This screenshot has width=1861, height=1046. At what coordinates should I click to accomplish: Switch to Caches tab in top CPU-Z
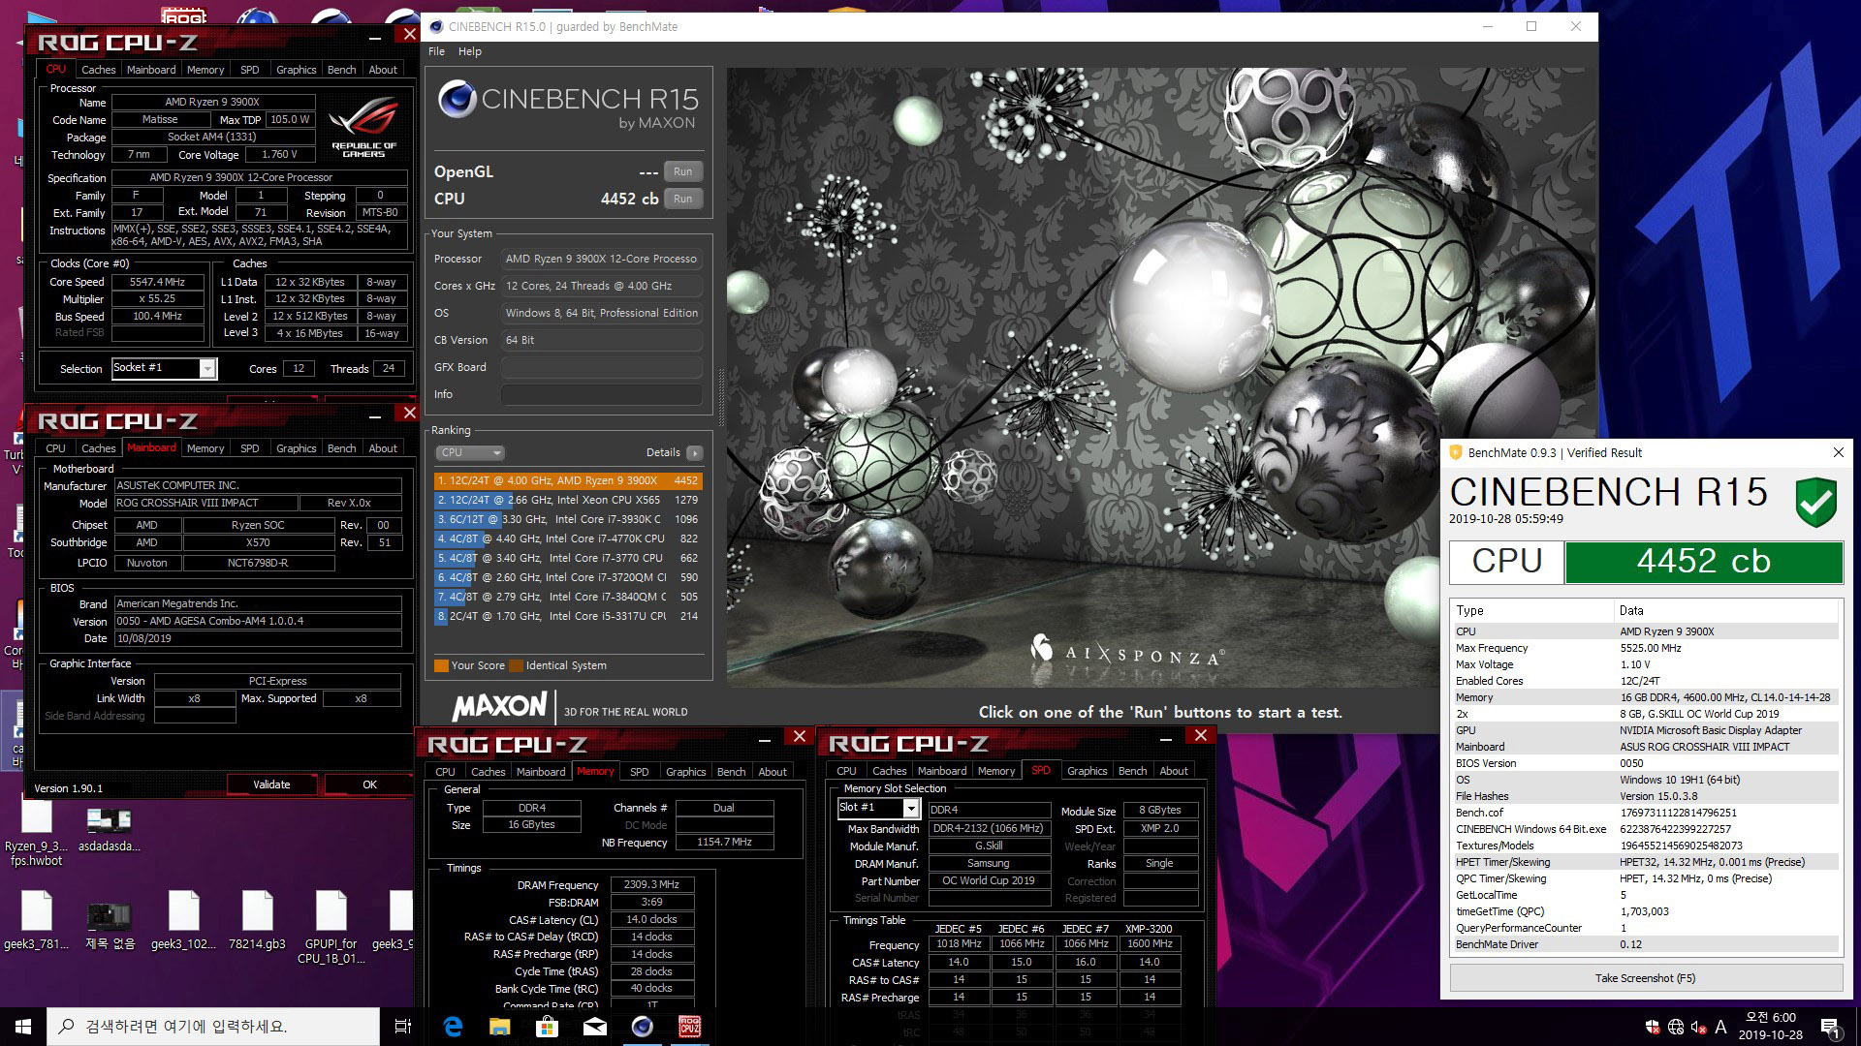[x=98, y=70]
